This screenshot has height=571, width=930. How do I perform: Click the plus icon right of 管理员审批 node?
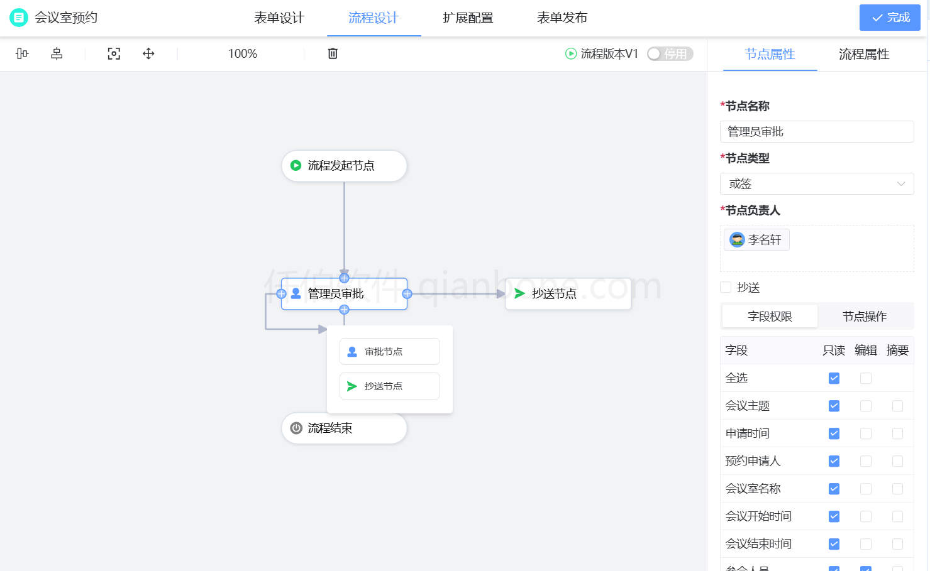(x=407, y=293)
